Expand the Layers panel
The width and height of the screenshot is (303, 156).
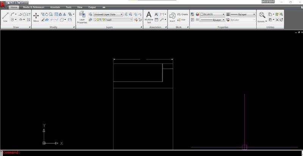pos(141,27)
